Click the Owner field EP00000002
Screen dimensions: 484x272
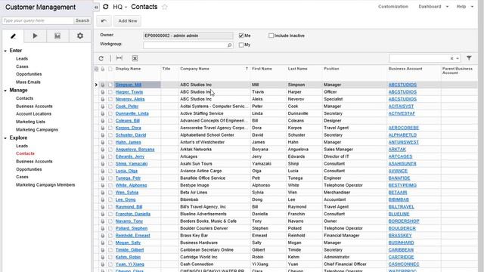188,36
